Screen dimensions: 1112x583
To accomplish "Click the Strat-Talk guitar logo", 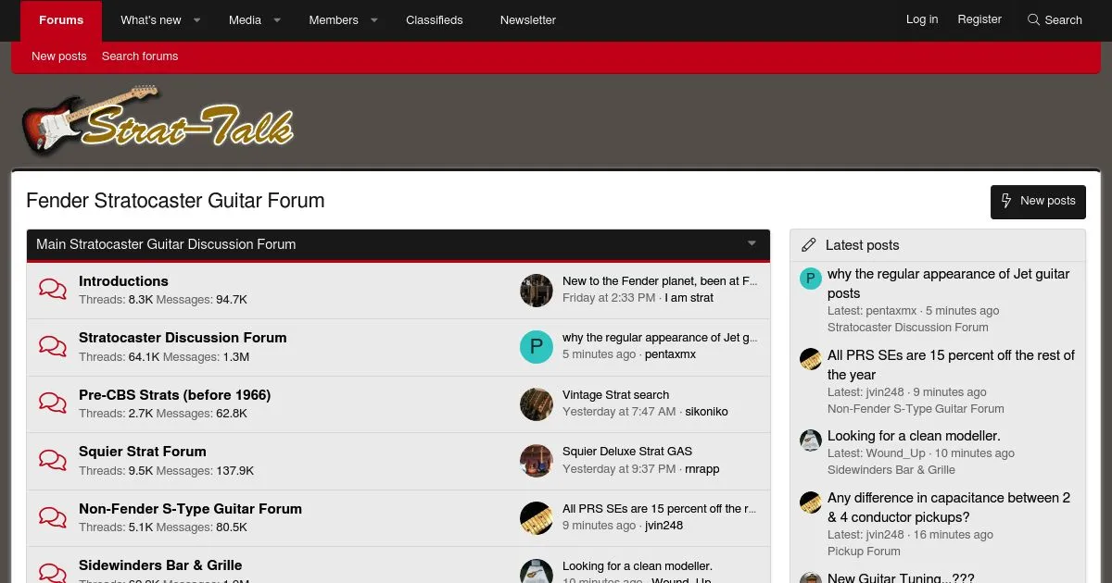I will [158, 121].
